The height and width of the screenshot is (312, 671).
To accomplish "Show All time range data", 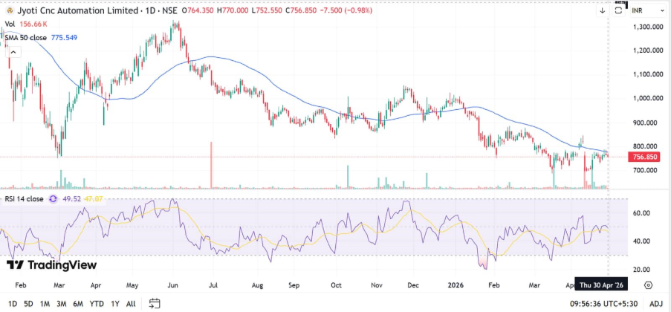I will (131, 304).
